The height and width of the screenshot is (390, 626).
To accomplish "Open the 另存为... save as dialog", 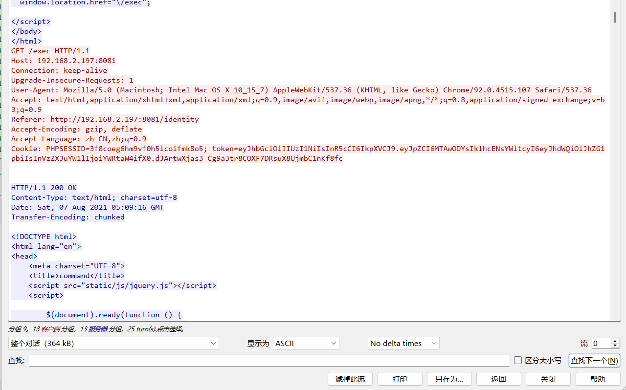I will (x=449, y=379).
